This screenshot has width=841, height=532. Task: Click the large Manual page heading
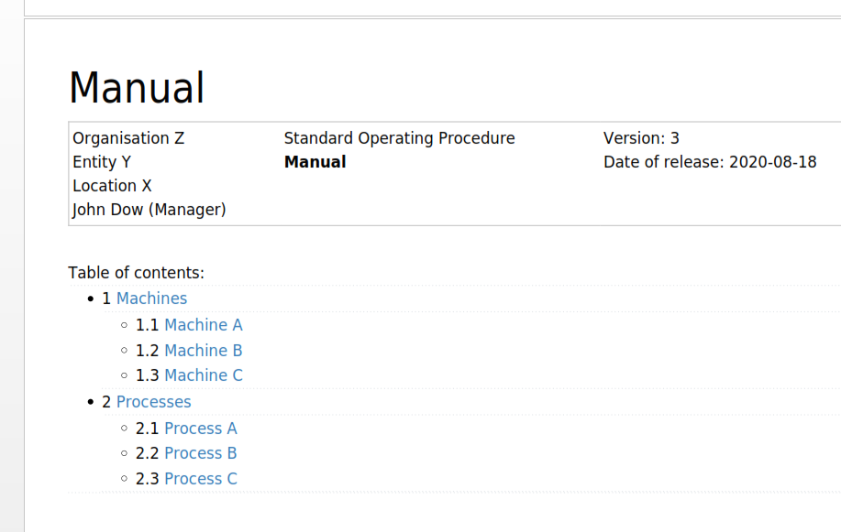click(x=137, y=87)
